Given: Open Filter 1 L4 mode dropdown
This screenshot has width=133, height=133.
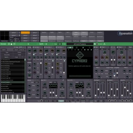Looking at the screenshot, I should (107, 49).
